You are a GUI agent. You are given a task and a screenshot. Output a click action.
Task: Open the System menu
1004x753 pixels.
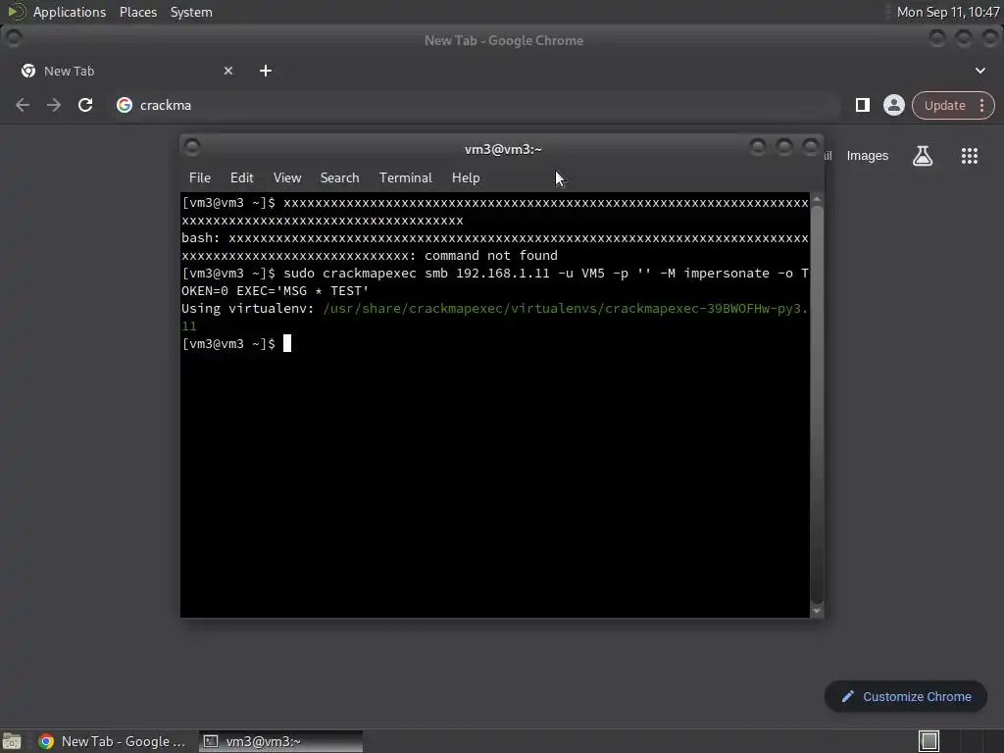(x=191, y=12)
